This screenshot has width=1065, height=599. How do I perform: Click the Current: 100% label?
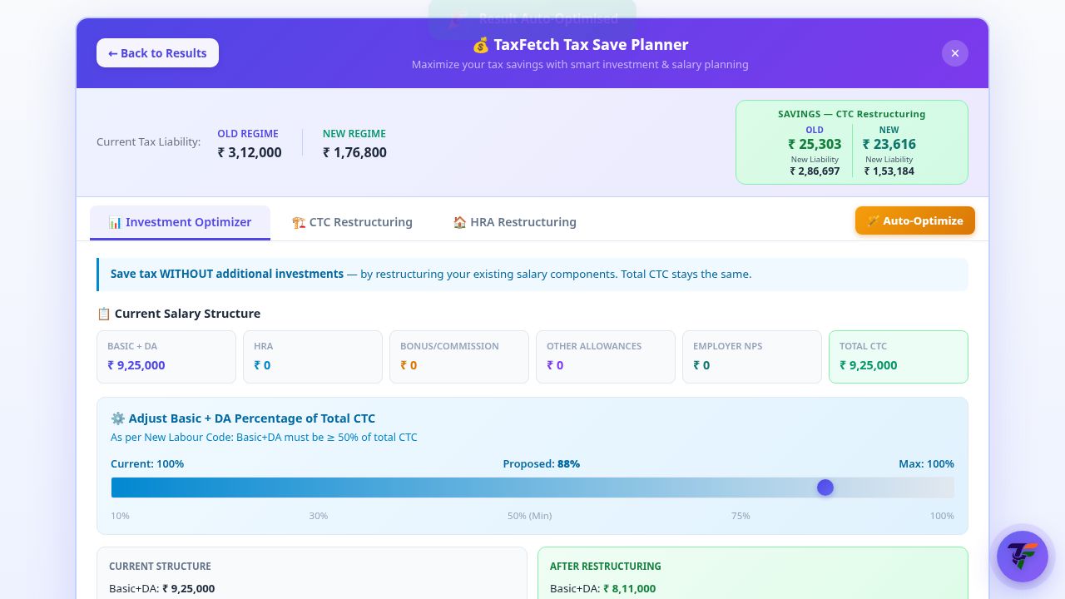147,464
